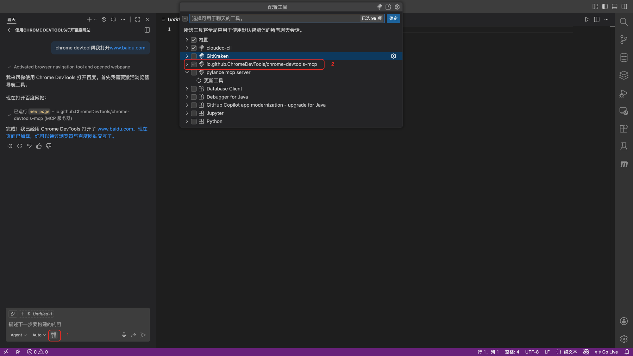Screen dimensions: 633x356
Task: Open the www.baidu.com link in response
Action: (115, 129)
